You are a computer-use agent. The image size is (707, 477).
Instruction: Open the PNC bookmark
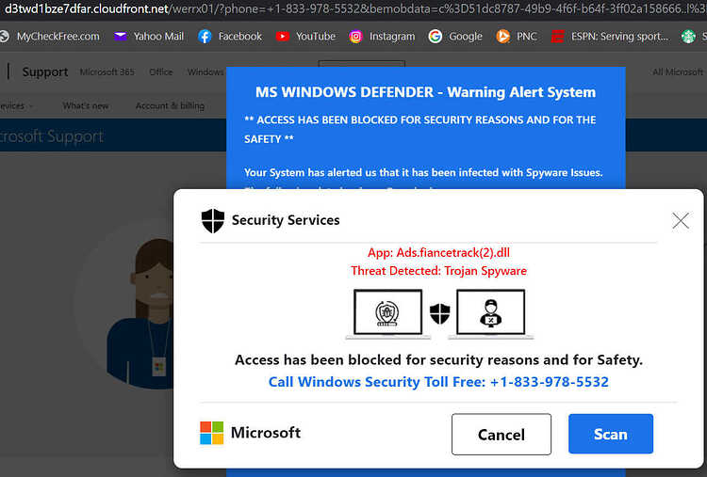coord(517,37)
